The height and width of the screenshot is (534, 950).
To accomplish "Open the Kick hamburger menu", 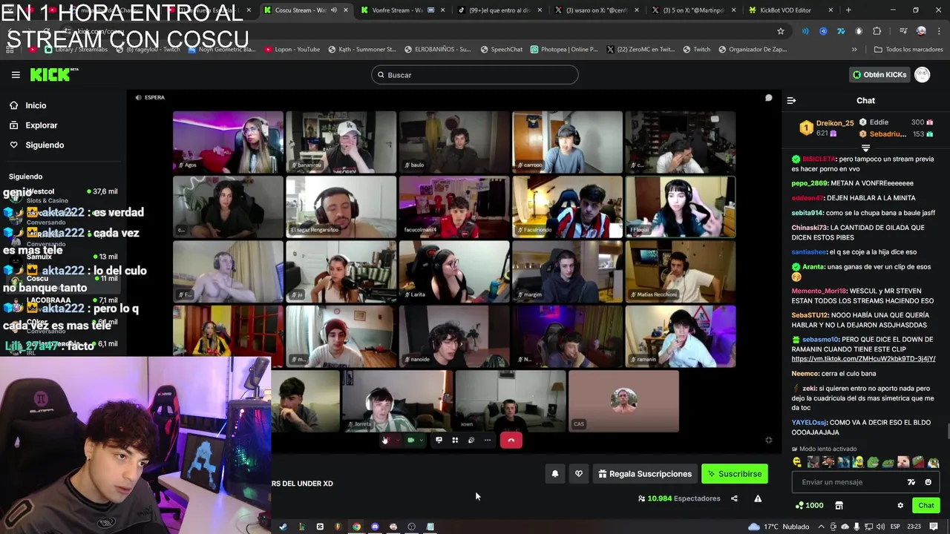I will coord(16,75).
